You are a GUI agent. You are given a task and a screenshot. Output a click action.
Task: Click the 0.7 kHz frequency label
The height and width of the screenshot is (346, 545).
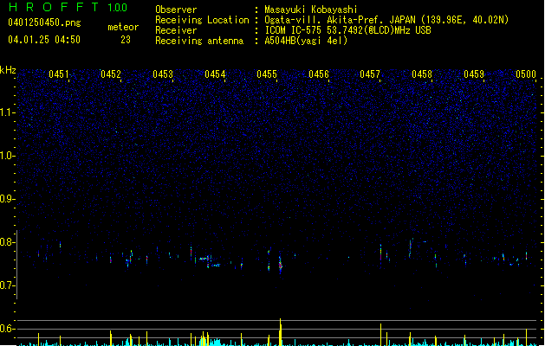pyautogui.click(x=7, y=285)
